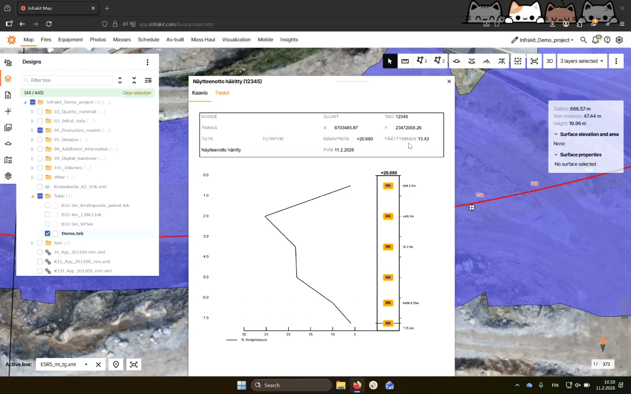Activate the pointer selection tool
The image size is (631, 394).
pyautogui.click(x=389, y=61)
